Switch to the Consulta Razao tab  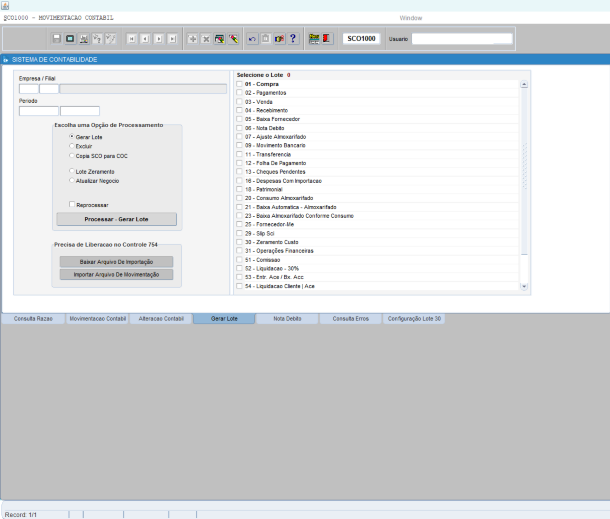(x=33, y=319)
